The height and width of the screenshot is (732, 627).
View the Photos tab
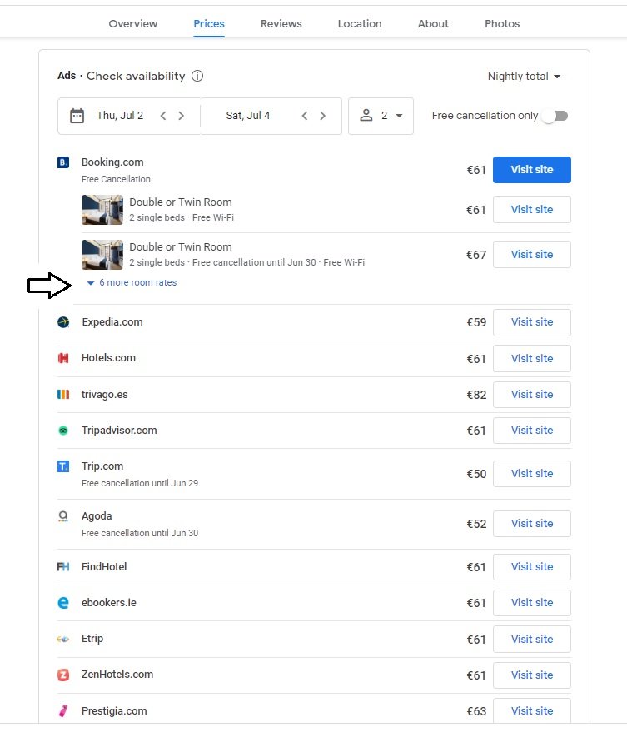pyautogui.click(x=502, y=24)
